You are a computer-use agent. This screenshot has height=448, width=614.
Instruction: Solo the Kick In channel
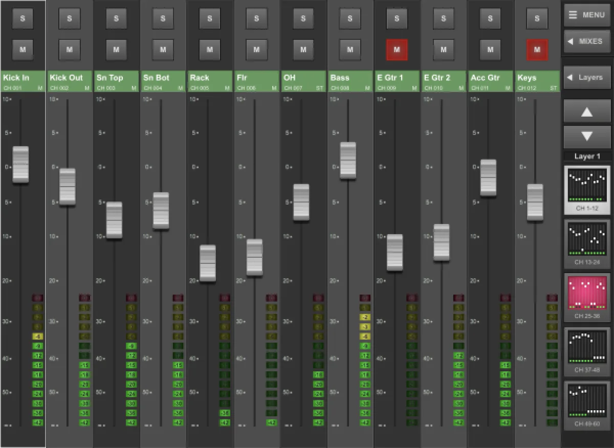[23, 18]
